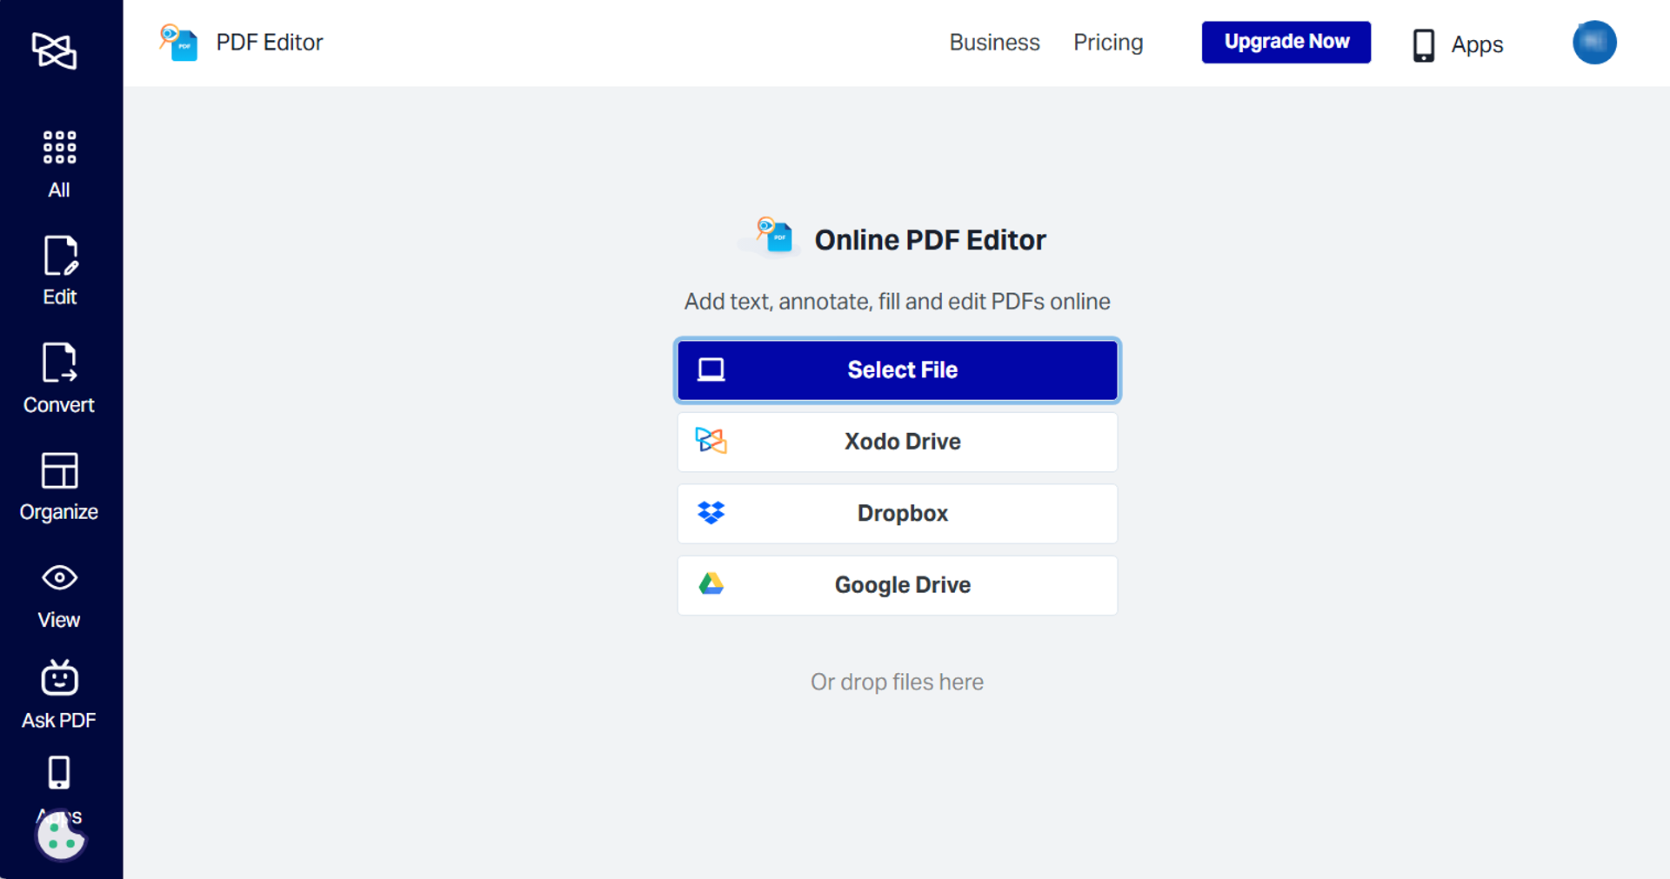Click 'Add text, annotate, fill and edit PDFs online'
The height and width of the screenshot is (879, 1670).
pos(897,302)
